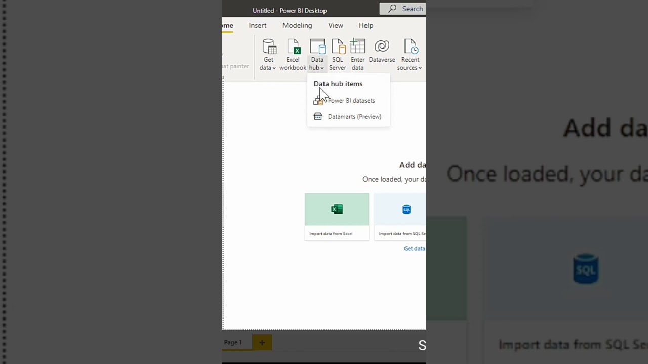The image size is (648, 364).
Task: Expand the Get data dropdown arrow
Action: pos(274,68)
